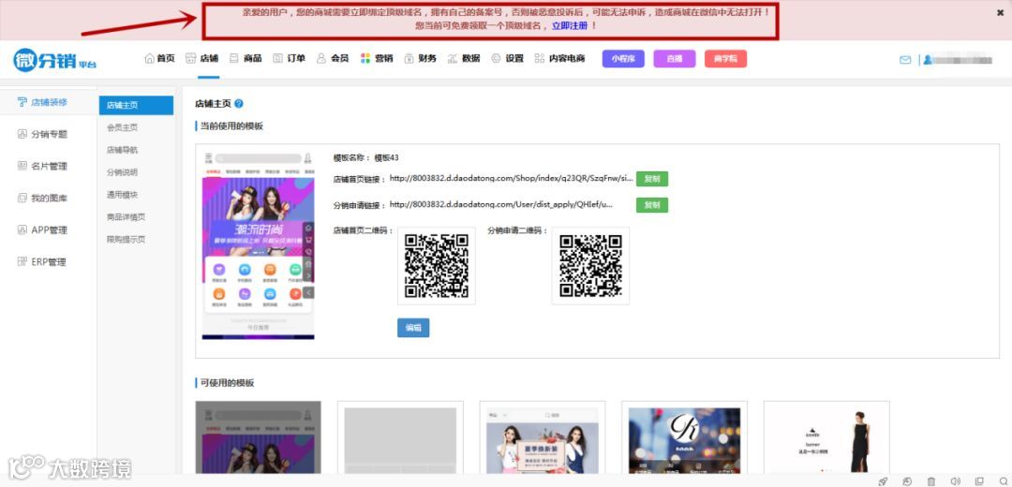Open 订单 in the top navigation

(289, 58)
